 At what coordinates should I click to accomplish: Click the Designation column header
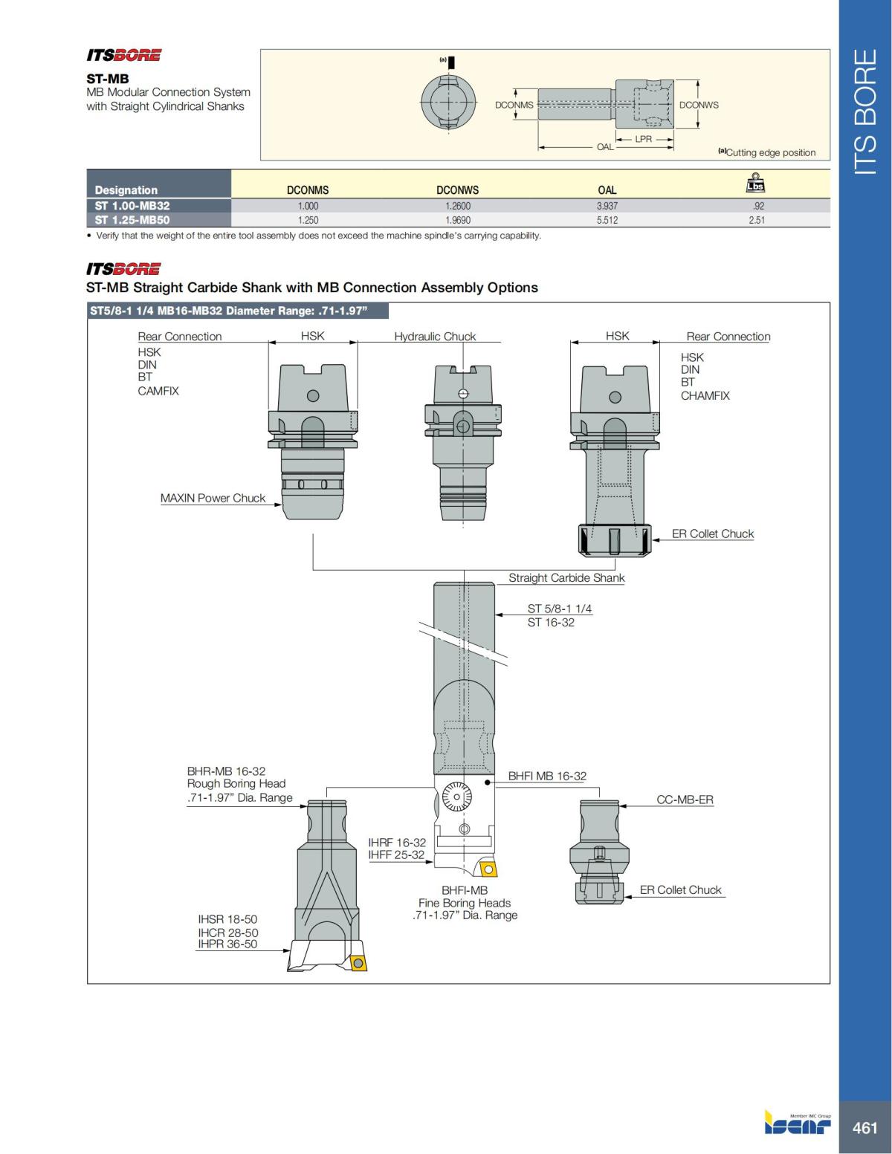click(x=126, y=190)
